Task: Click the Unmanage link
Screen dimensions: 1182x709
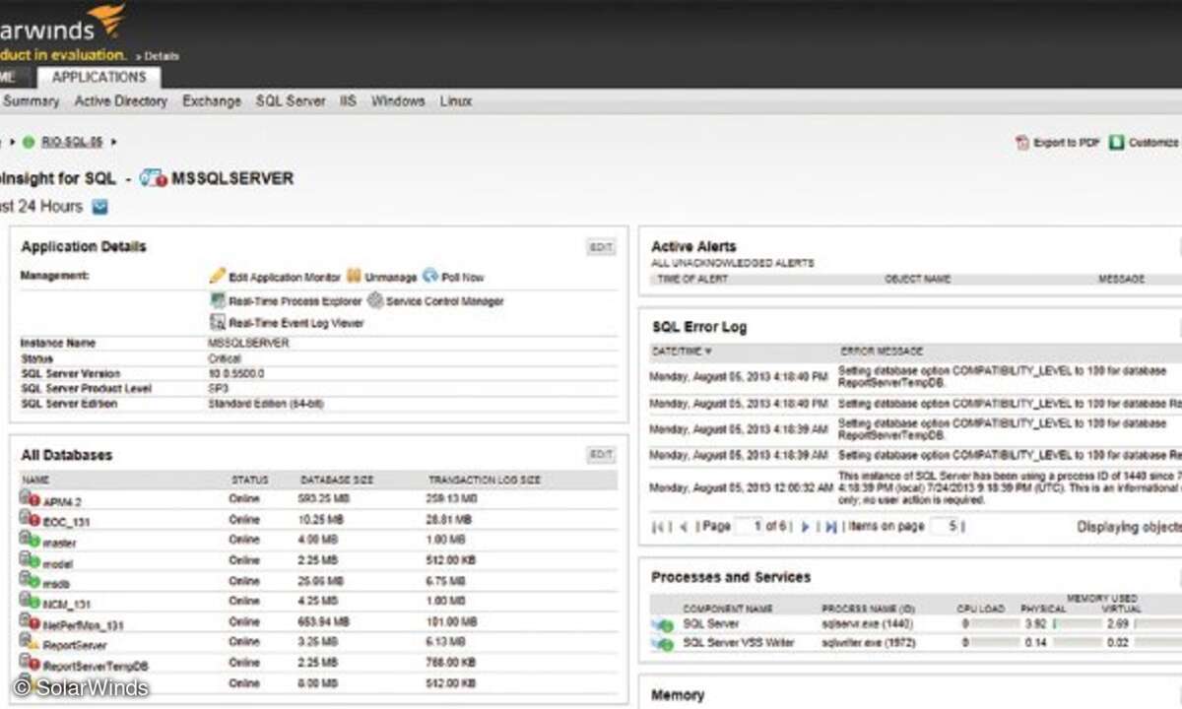Action: 391,278
